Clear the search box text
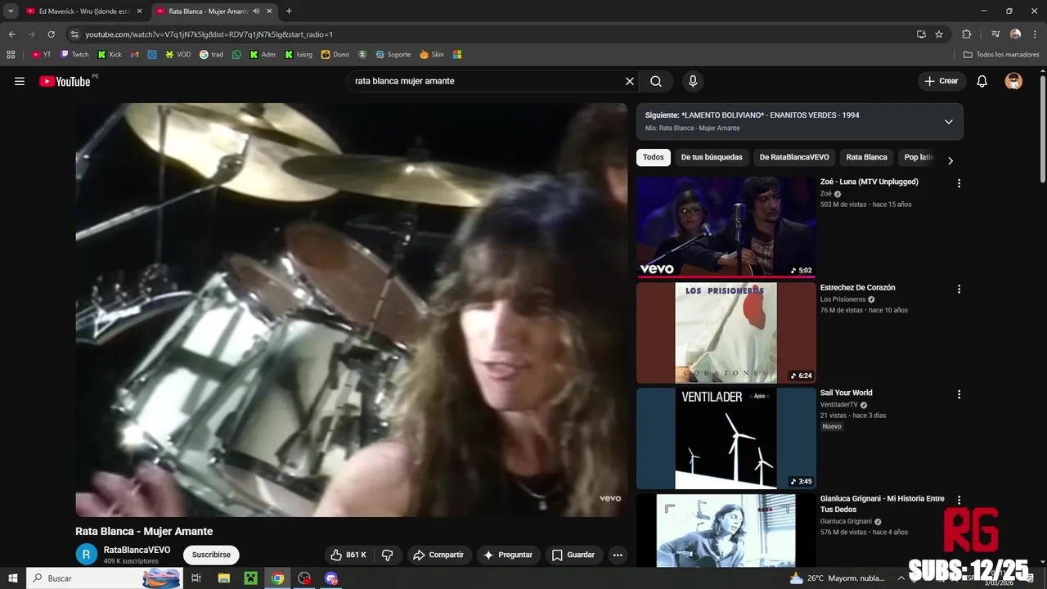 630,81
